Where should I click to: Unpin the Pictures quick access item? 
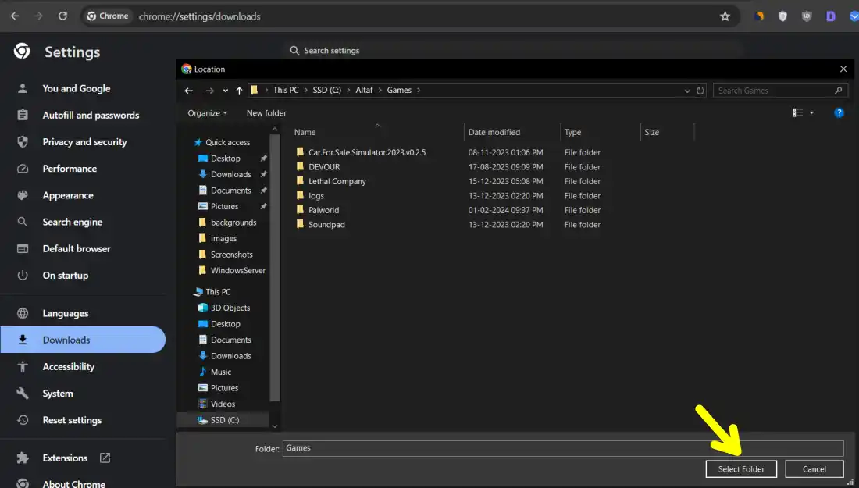point(263,206)
